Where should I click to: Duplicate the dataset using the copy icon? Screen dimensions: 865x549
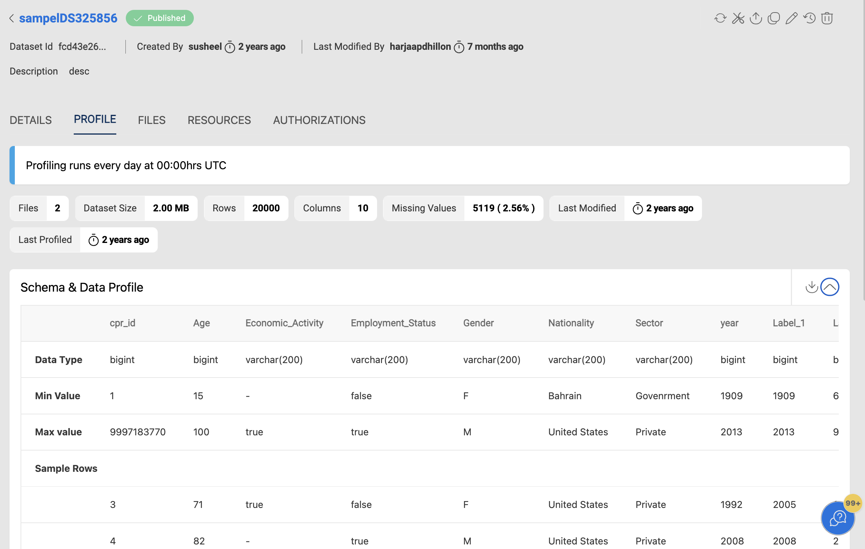[773, 18]
